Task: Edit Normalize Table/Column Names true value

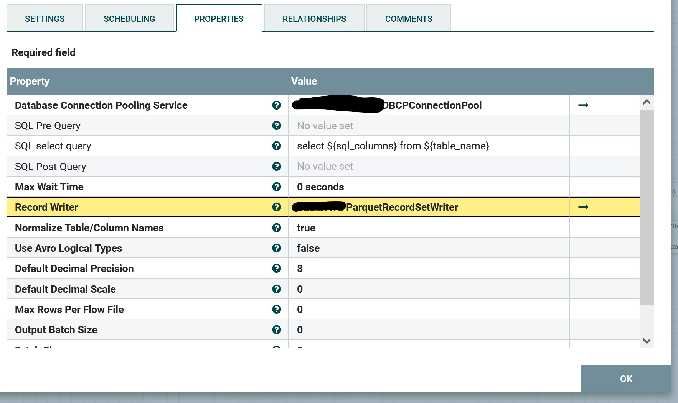Action: coord(428,228)
